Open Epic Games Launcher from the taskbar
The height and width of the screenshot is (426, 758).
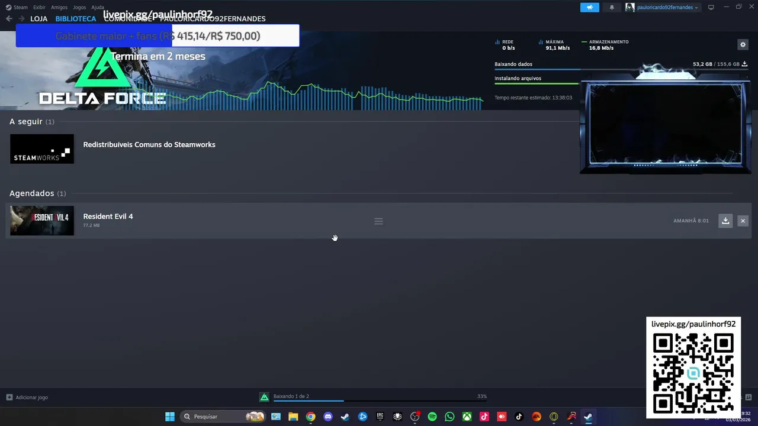[x=380, y=417]
